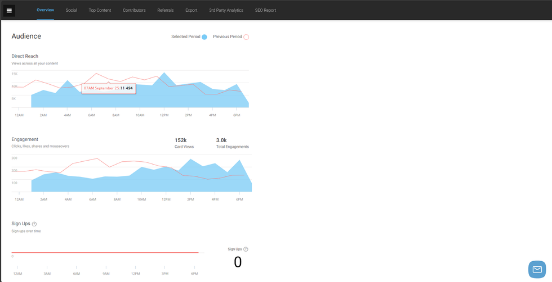Switch to the Overview tab
Screen dimensions: 552x282
click(45, 10)
